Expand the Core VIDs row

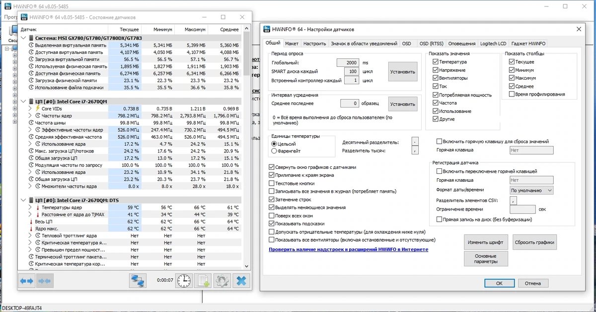(31, 108)
